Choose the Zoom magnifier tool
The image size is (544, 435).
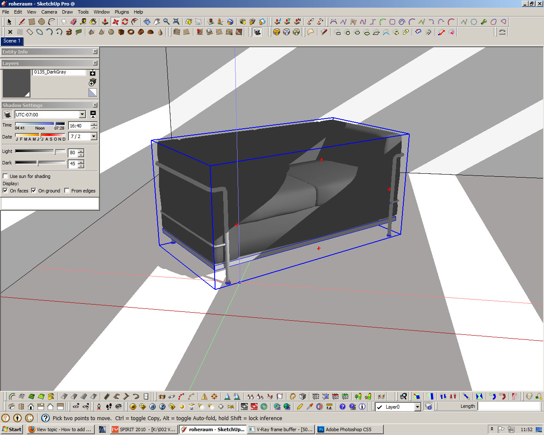pos(166,22)
